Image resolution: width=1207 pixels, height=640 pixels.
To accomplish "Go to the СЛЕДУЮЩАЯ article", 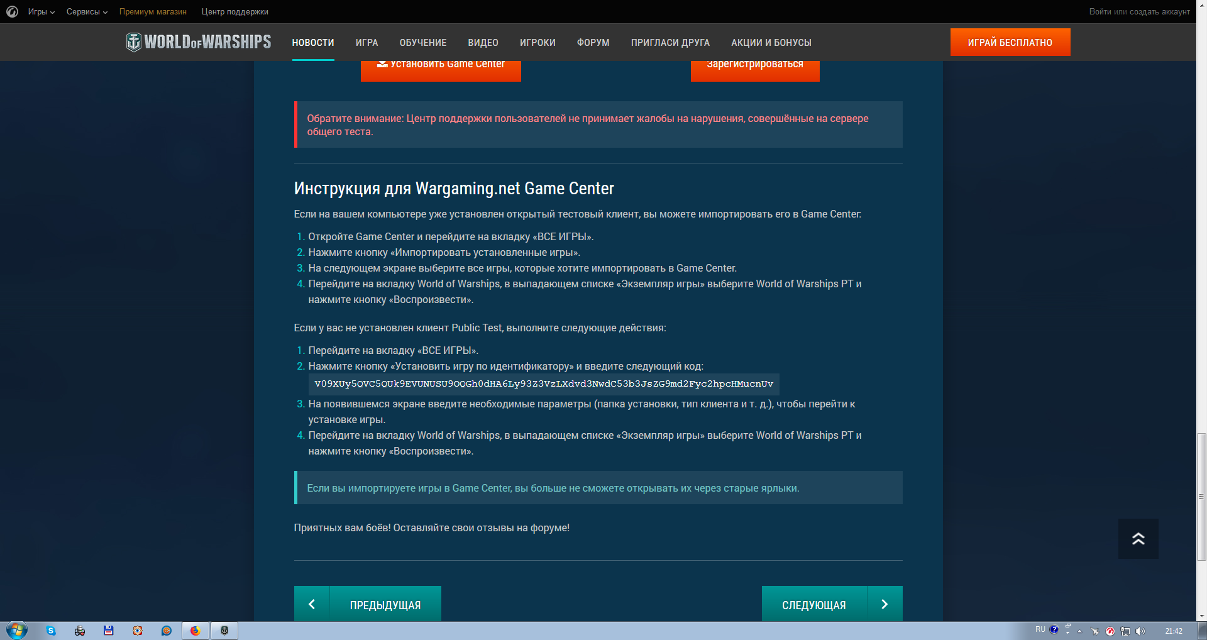I will [832, 604].
